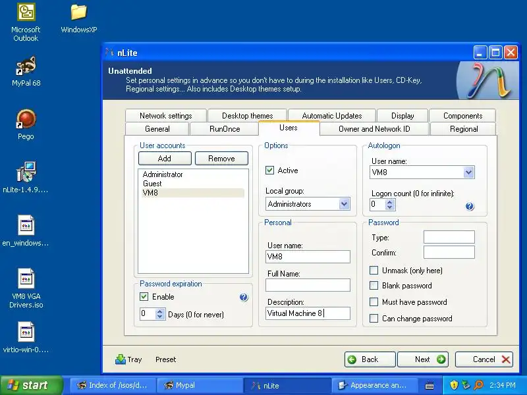Switch to the Mypal taskbar window
The image size is (527, 395).
pyautogui.click(x=200, y=385)
